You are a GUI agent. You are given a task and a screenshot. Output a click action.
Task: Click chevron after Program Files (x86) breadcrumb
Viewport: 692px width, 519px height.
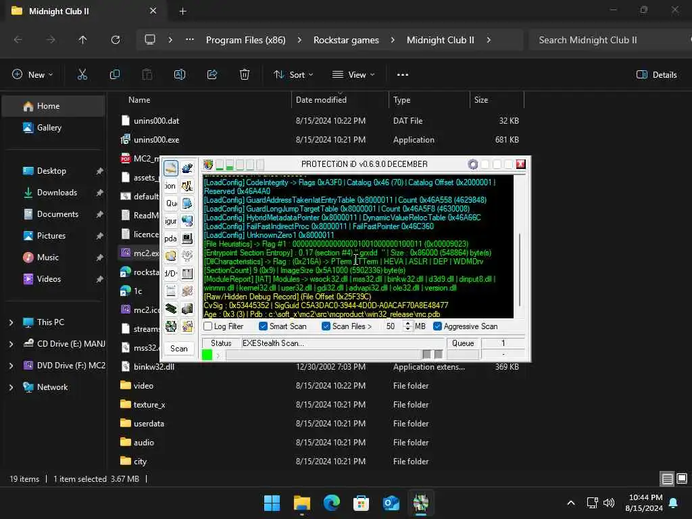pyautogui.click(x=299, y=40)
